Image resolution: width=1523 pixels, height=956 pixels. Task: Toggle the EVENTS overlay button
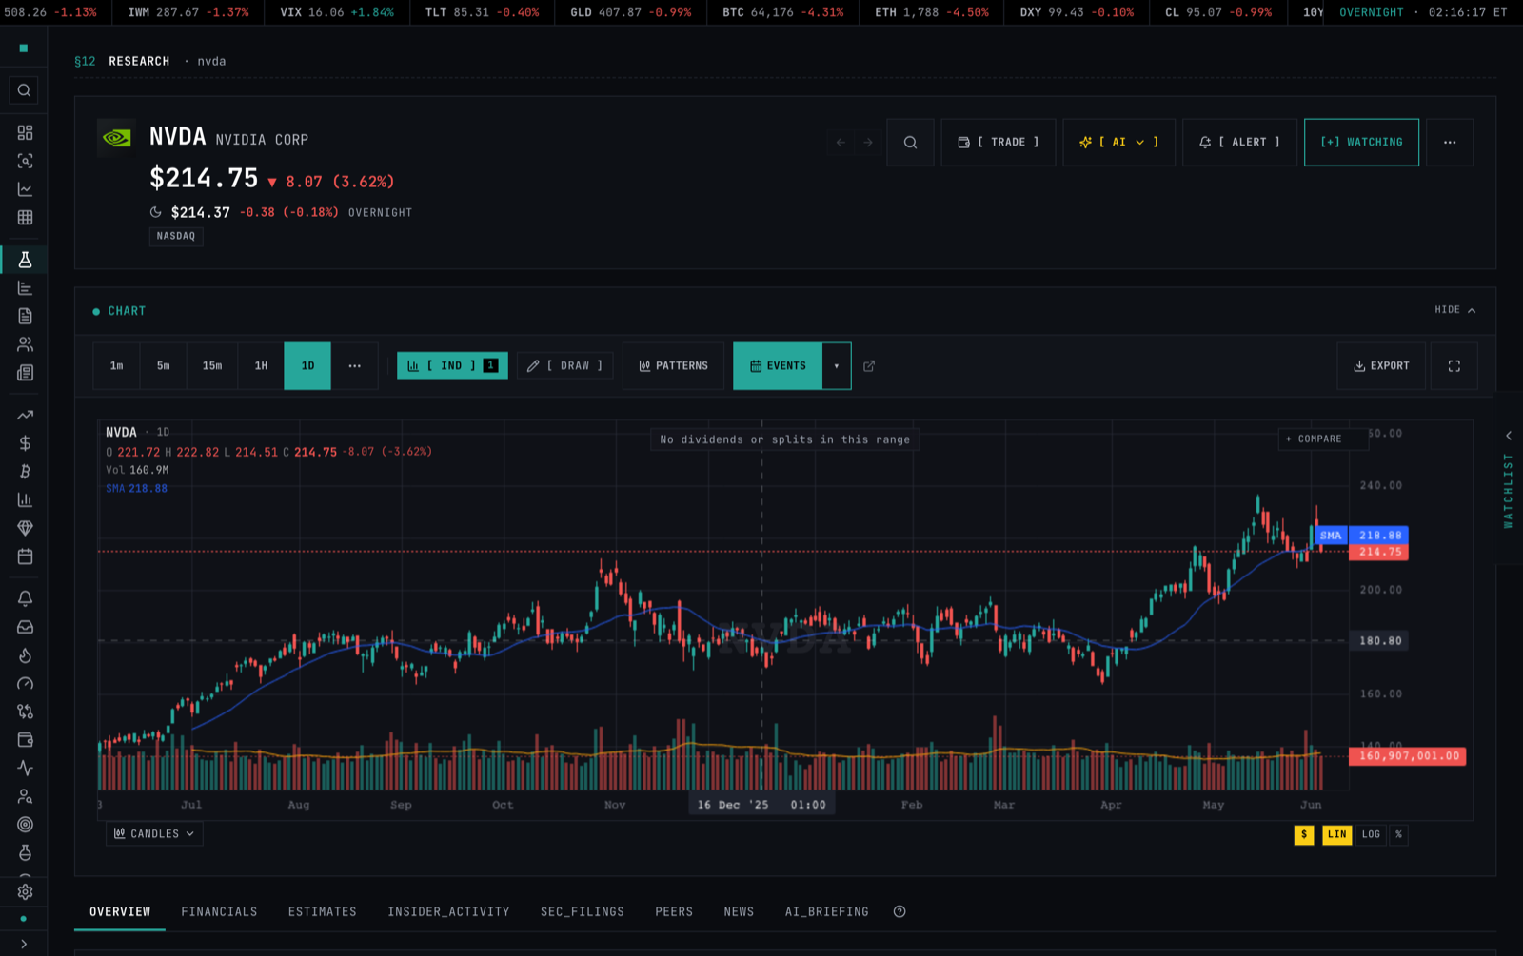[x=778, y=366]
